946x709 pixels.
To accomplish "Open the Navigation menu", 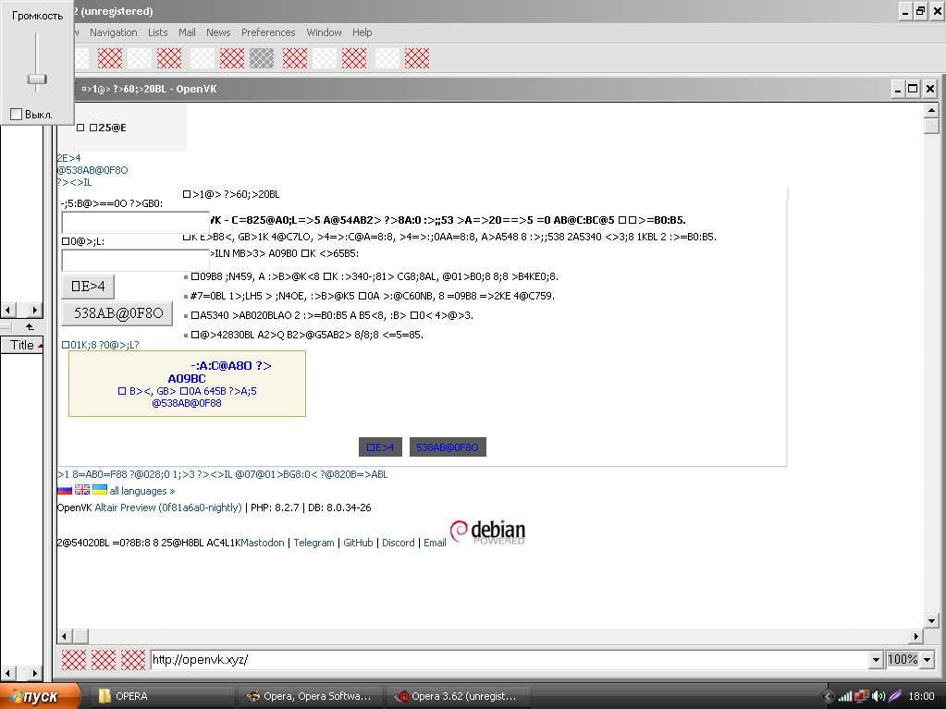I will [x=114, y=32].
